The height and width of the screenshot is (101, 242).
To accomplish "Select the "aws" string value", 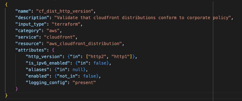I will point(53,31).
